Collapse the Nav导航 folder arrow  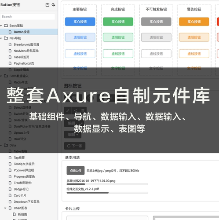1,38
